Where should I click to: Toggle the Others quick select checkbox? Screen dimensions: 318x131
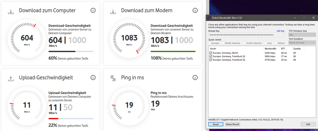(x=276, y=43)
